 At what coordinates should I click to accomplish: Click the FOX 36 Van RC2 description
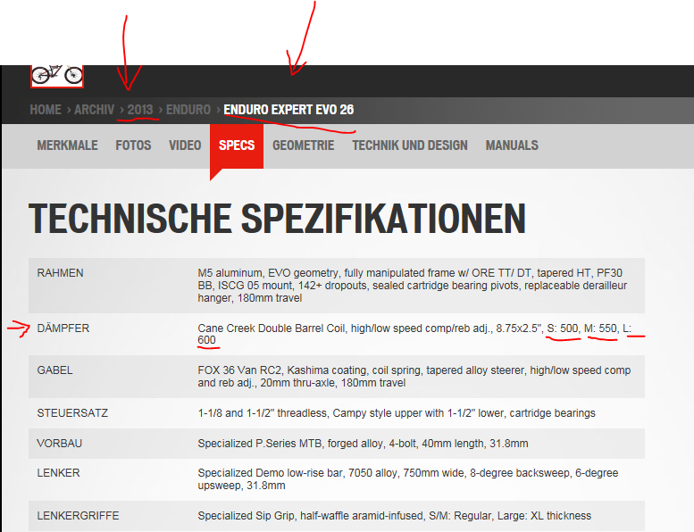tap(414, 377)
